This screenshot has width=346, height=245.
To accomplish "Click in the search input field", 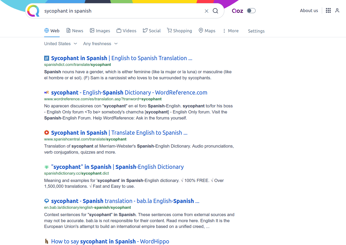I will pyautogui.click(x=122, y=11).
